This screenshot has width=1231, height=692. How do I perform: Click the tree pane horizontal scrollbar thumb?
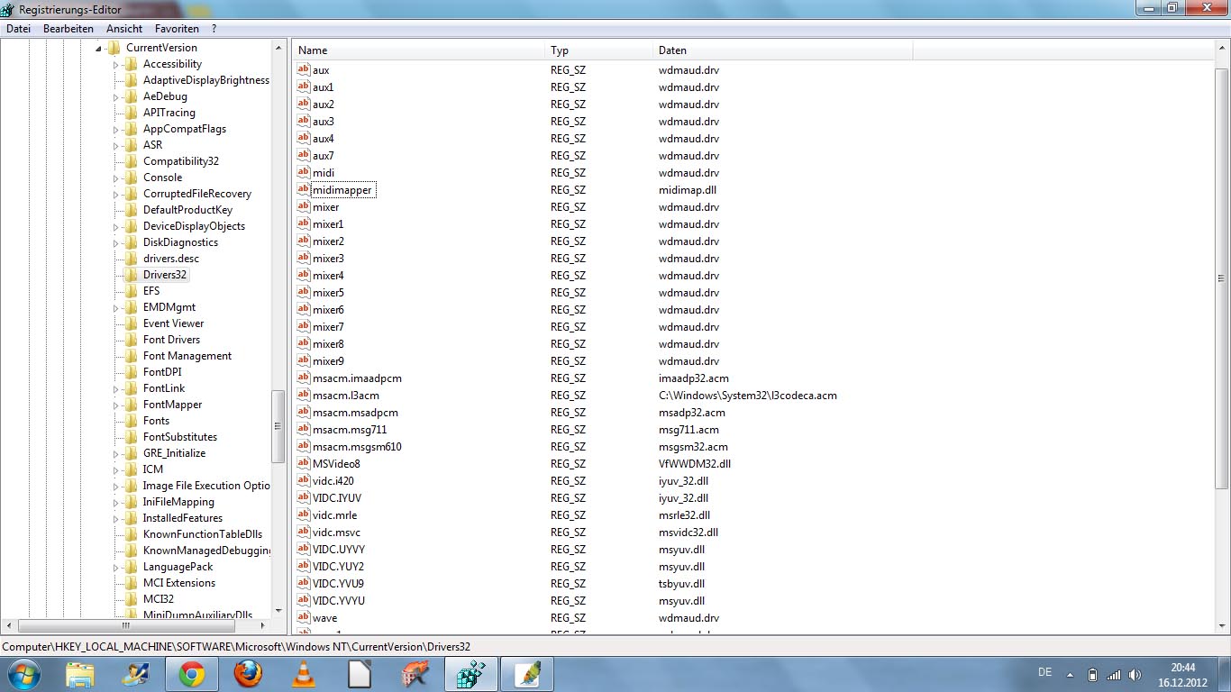click(126, 625)
